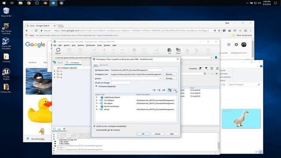This screenshot has width=281, height=158.
Task: Uncheck 'Switch to new workspace immediately'
Action: coord(94,126)
